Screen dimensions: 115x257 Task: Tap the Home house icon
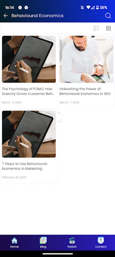point(14,240)
